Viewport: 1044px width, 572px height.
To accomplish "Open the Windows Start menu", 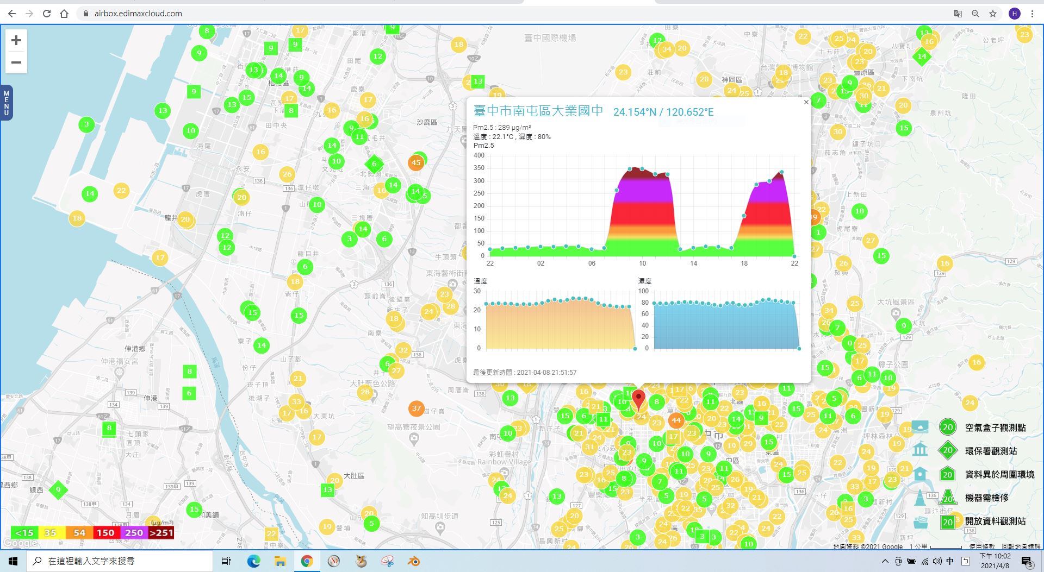I will pos(13,561).
